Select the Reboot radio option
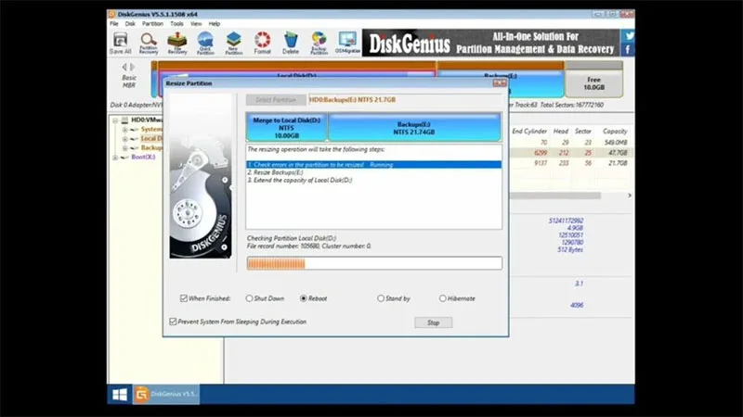This screenshot has height=417, width=743. 304,298
